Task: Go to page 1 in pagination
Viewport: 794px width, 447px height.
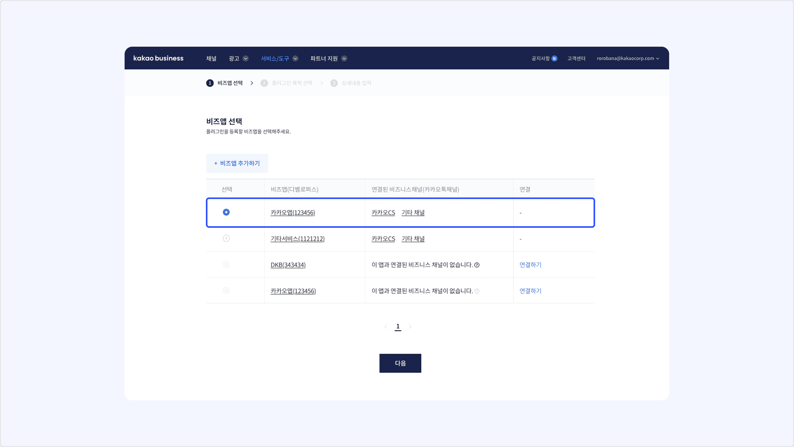Action: [x=398, y=327]
